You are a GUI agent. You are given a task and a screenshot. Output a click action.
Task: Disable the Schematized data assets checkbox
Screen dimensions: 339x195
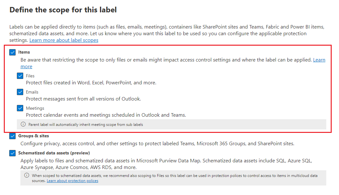pyautogui.click(x=12, y=153)
